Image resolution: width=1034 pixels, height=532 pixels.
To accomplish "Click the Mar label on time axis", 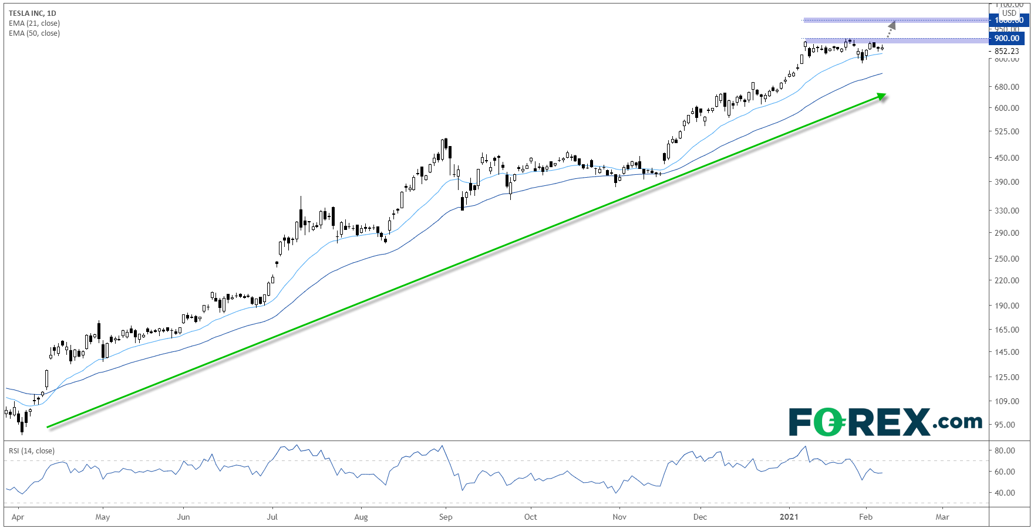I will click(x=942, y=517).
